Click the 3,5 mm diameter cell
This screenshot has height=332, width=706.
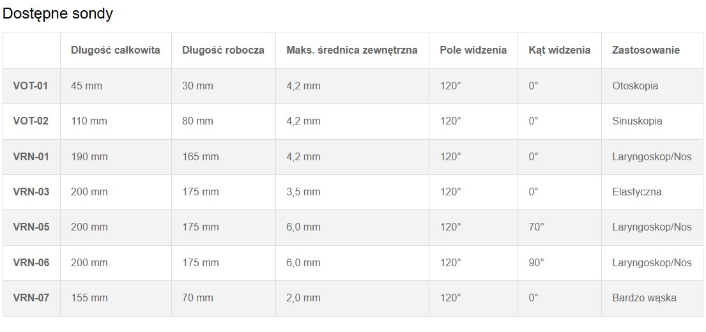[303, 192]
